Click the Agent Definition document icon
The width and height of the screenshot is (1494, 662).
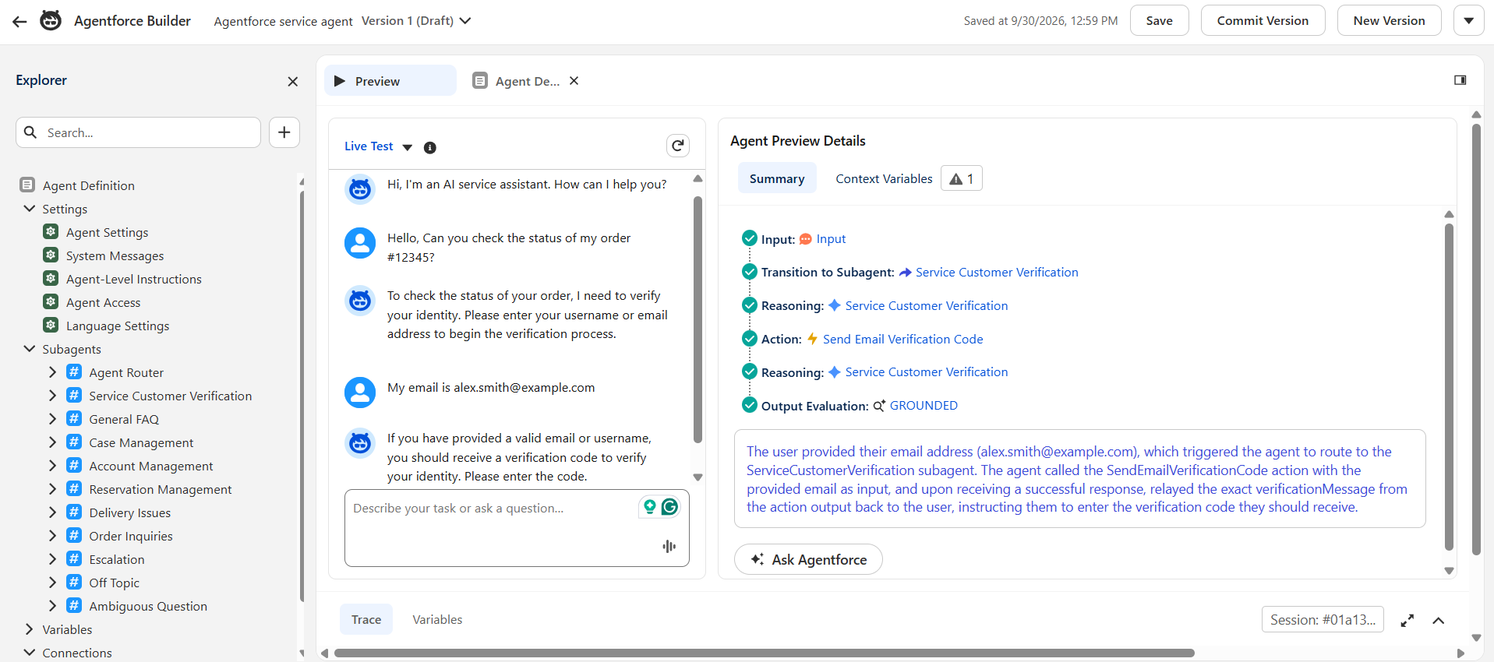pyautogui.click(x=27, y=185)
